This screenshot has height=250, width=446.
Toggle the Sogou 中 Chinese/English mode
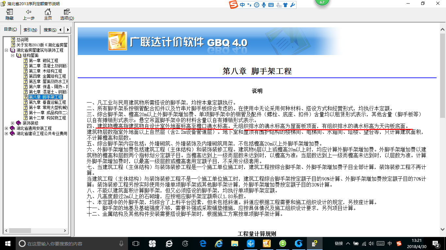pos(242,5)
